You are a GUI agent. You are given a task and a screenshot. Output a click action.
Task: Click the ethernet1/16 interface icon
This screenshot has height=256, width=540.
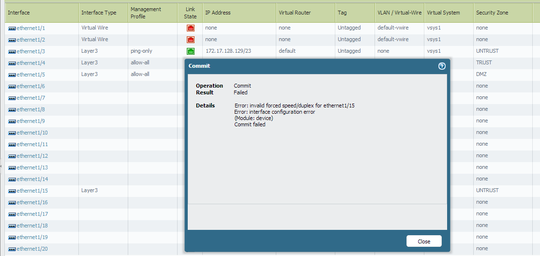tap(12, 202)
